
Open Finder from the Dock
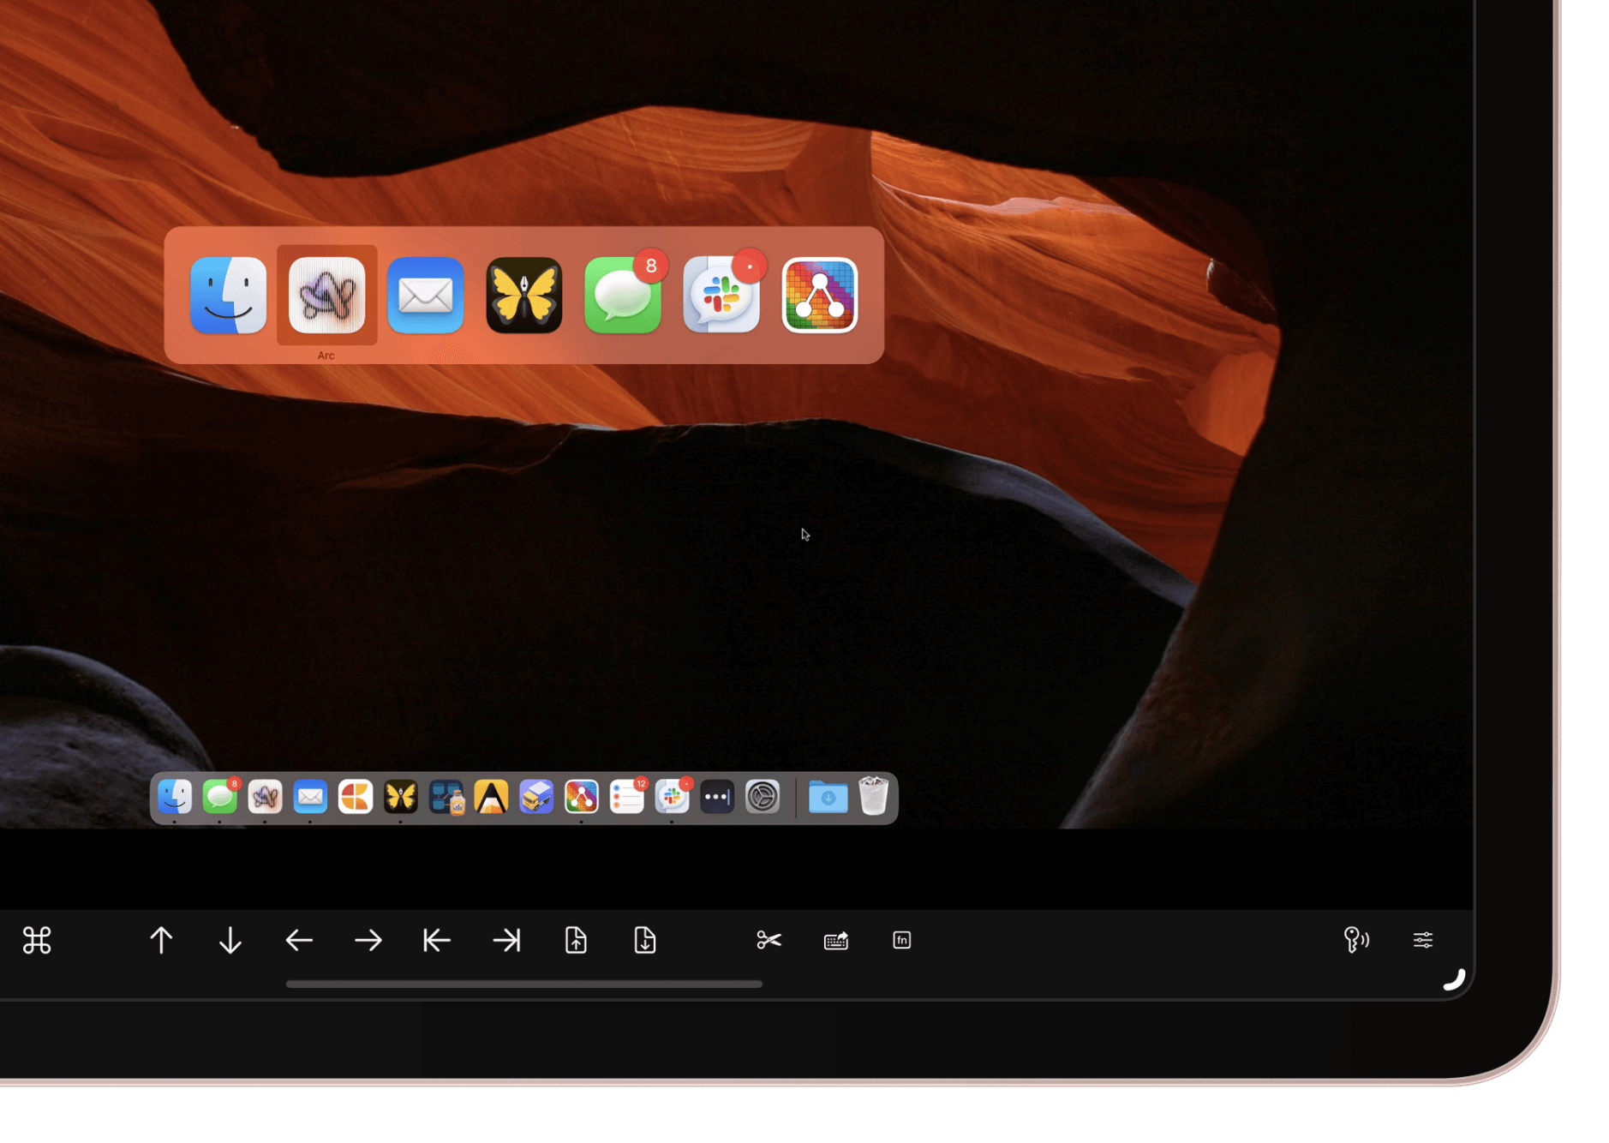coord(175,797)
